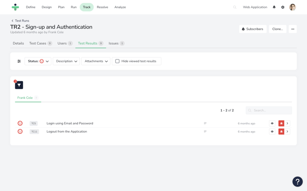Open the Description dropdown
The height and width of the screenshot is (191, 307).
(66, 61)
